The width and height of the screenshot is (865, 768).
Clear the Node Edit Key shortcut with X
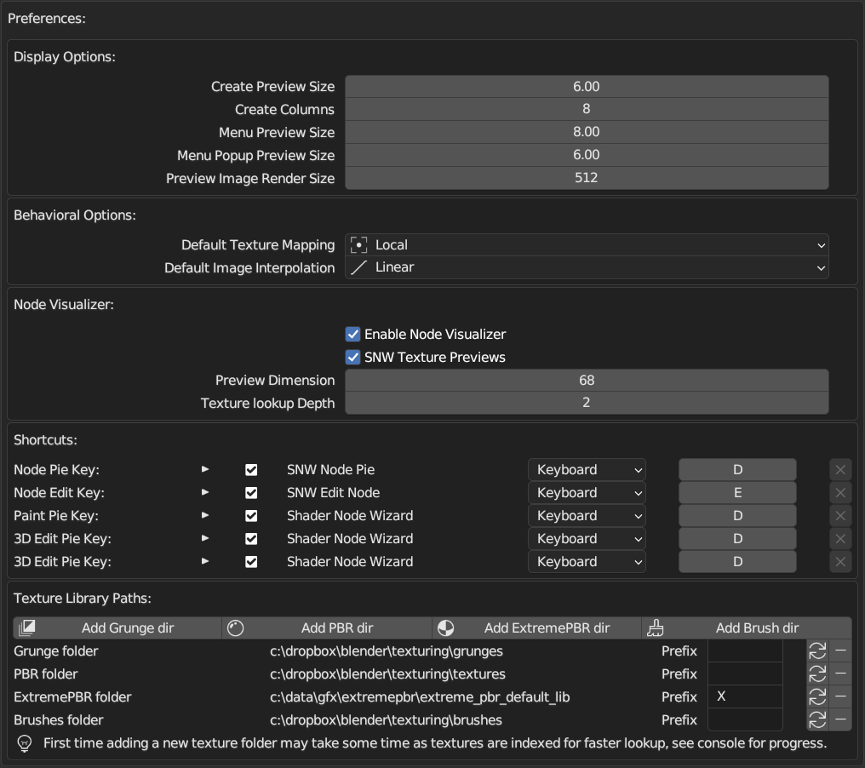coord(840,493)
